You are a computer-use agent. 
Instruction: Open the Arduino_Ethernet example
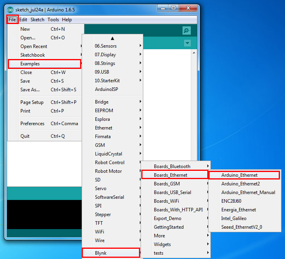[244, 175]
